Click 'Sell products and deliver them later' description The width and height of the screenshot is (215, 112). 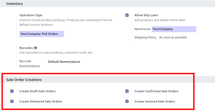[x=160, y=20]
